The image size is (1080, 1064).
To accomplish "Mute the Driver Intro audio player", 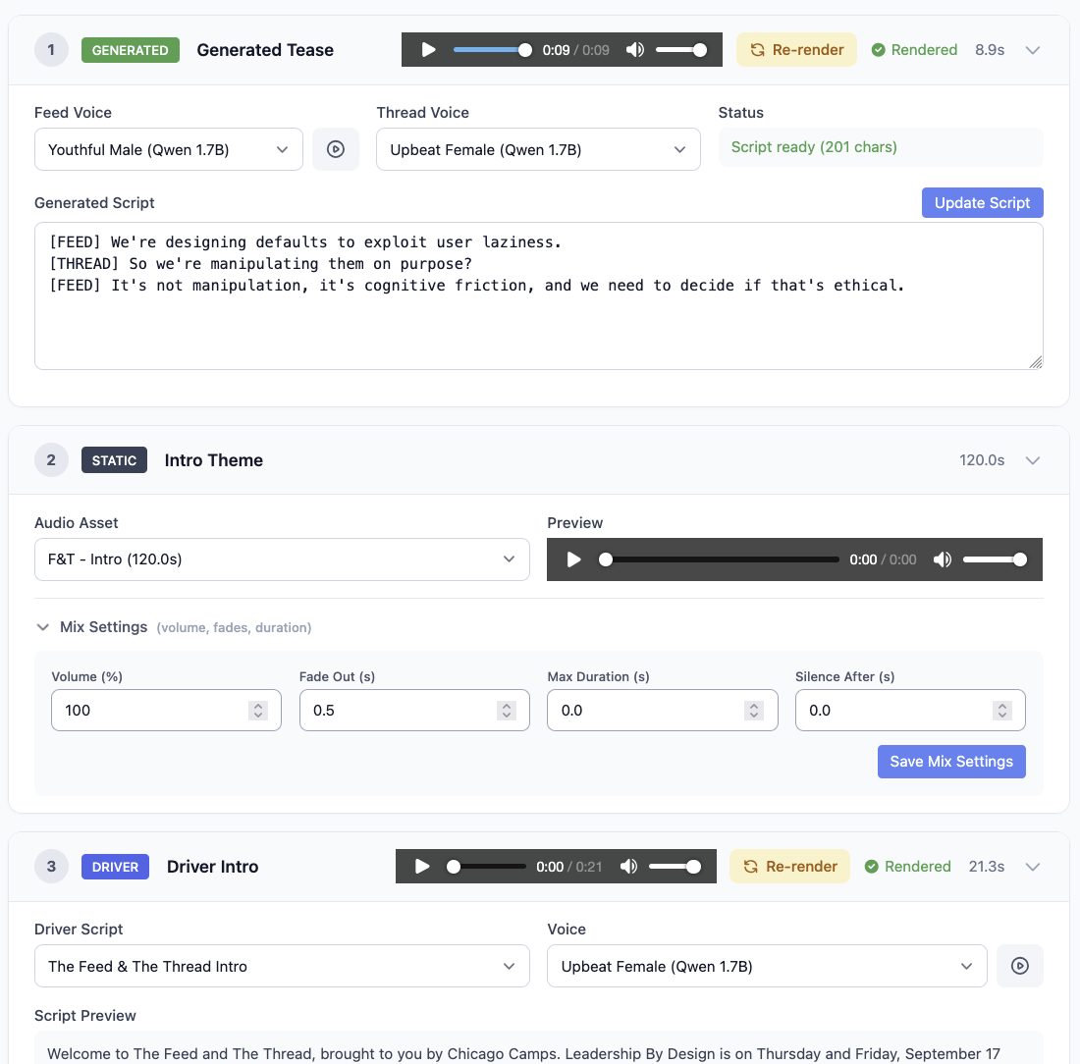I will click(628, 867).
